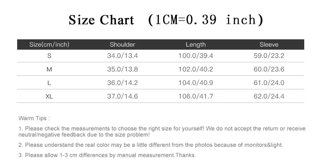The image size is (323, 168).
Task: Select the XL size row label
Action: point(49,96)
